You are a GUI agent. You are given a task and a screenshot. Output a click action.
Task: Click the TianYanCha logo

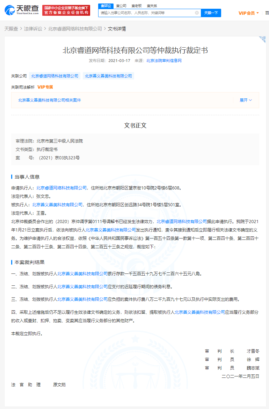(22, 10)
